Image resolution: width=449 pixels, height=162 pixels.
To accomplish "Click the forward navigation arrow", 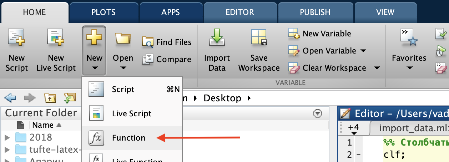I will pos(30,97).
